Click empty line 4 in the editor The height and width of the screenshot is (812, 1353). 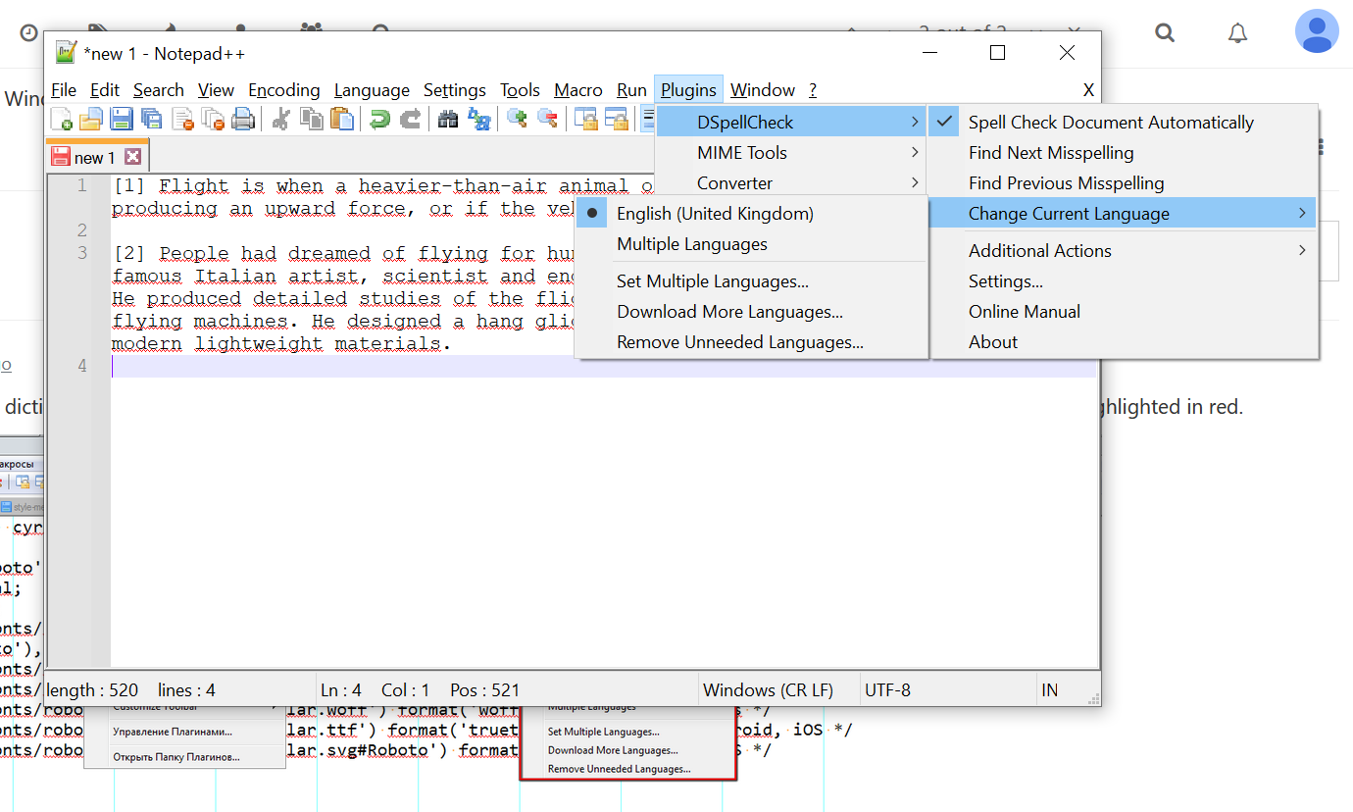click(603, 366)
